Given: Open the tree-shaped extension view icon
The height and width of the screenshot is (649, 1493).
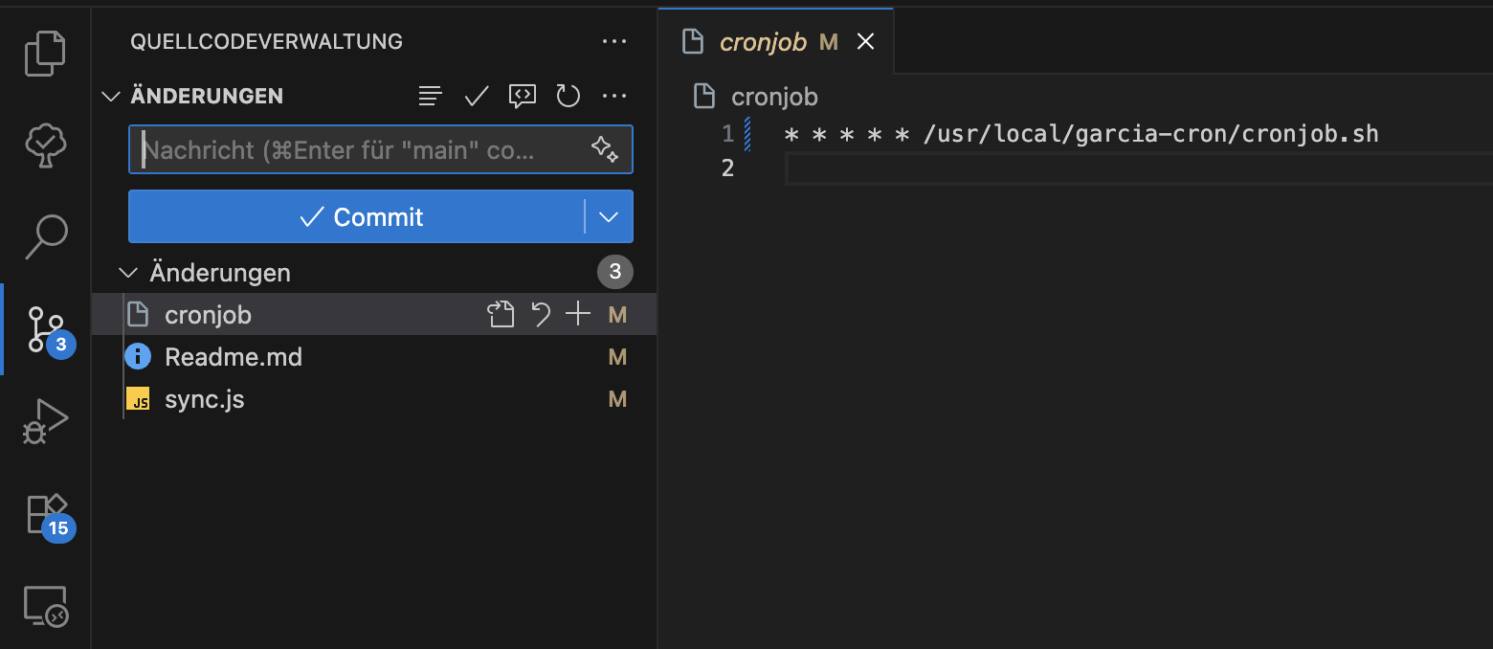Looking at the screenshot, I should tap(45, 144).
